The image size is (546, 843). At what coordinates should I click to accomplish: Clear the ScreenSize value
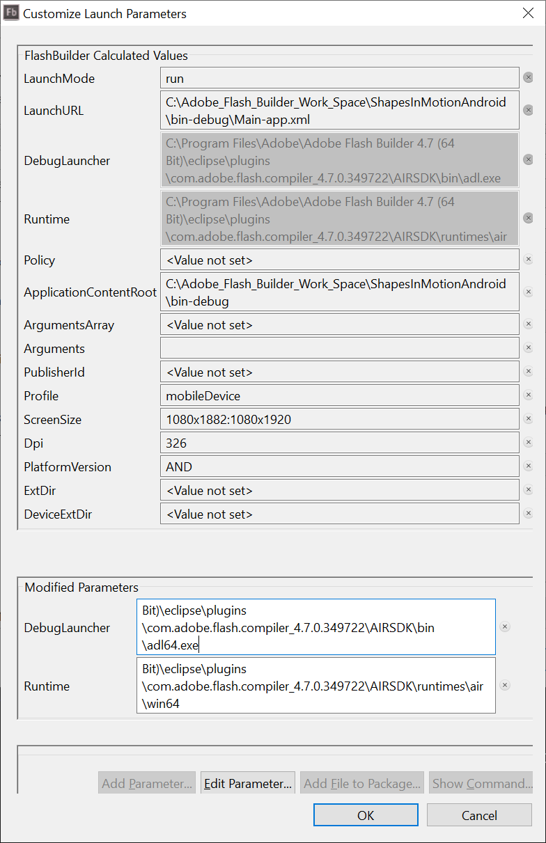528,418
